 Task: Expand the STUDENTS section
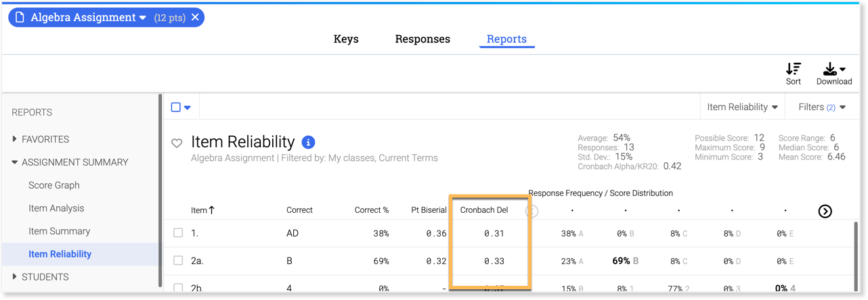coord(16,277)
